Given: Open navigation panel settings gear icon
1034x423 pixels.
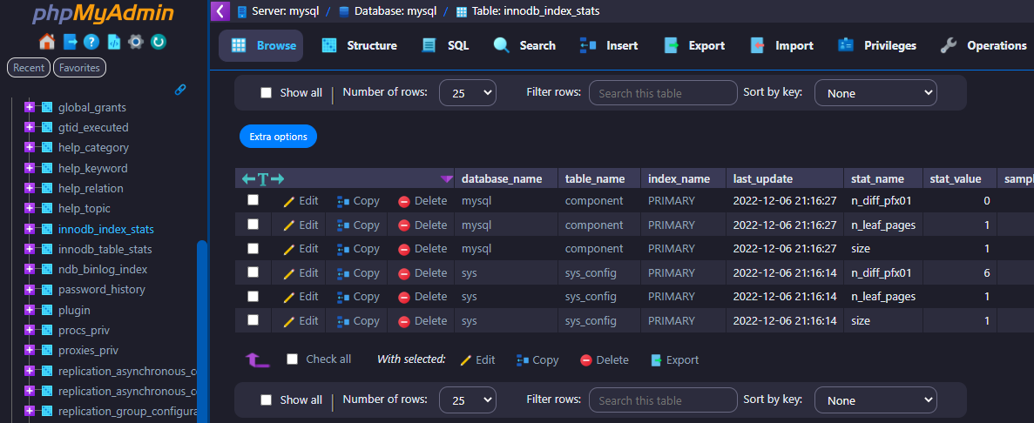Looking at the screenshot, I should (136, 42).
